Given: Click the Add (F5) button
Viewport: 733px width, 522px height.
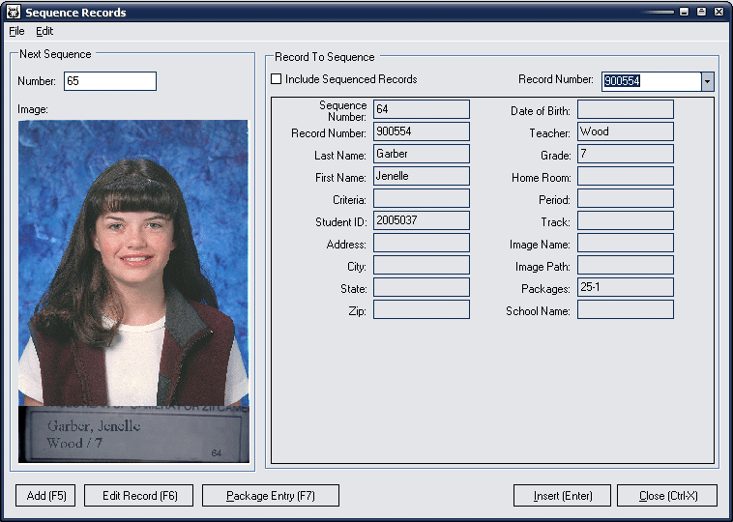Looking at the screenshot, I should [x=45, y=496].
